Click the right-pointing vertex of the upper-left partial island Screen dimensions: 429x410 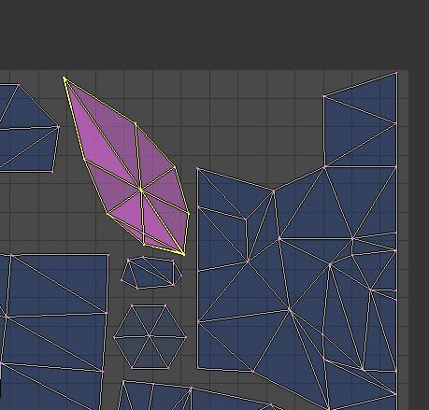point(59,126)
